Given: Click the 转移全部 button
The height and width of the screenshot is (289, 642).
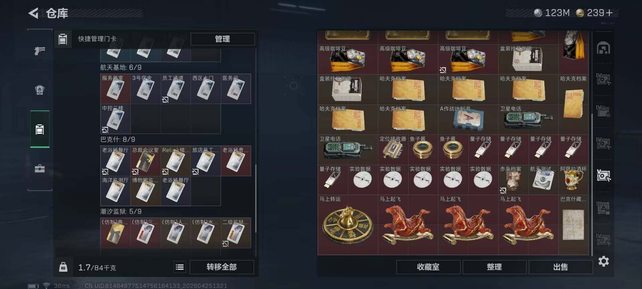Looking at the screenshot, I should tap(222, 267).
